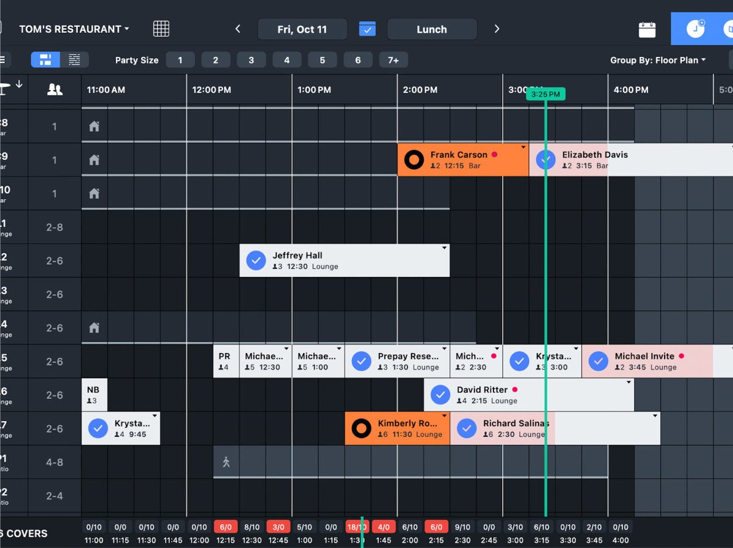733x548 pixels.
Task: Click the walk-in person icon on the timeline
Action: click(226, 462)
